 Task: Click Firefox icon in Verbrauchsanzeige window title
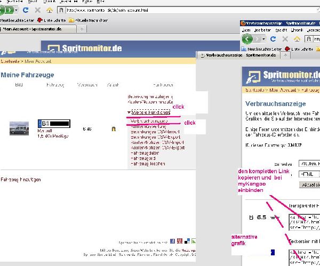pos(243,23)
